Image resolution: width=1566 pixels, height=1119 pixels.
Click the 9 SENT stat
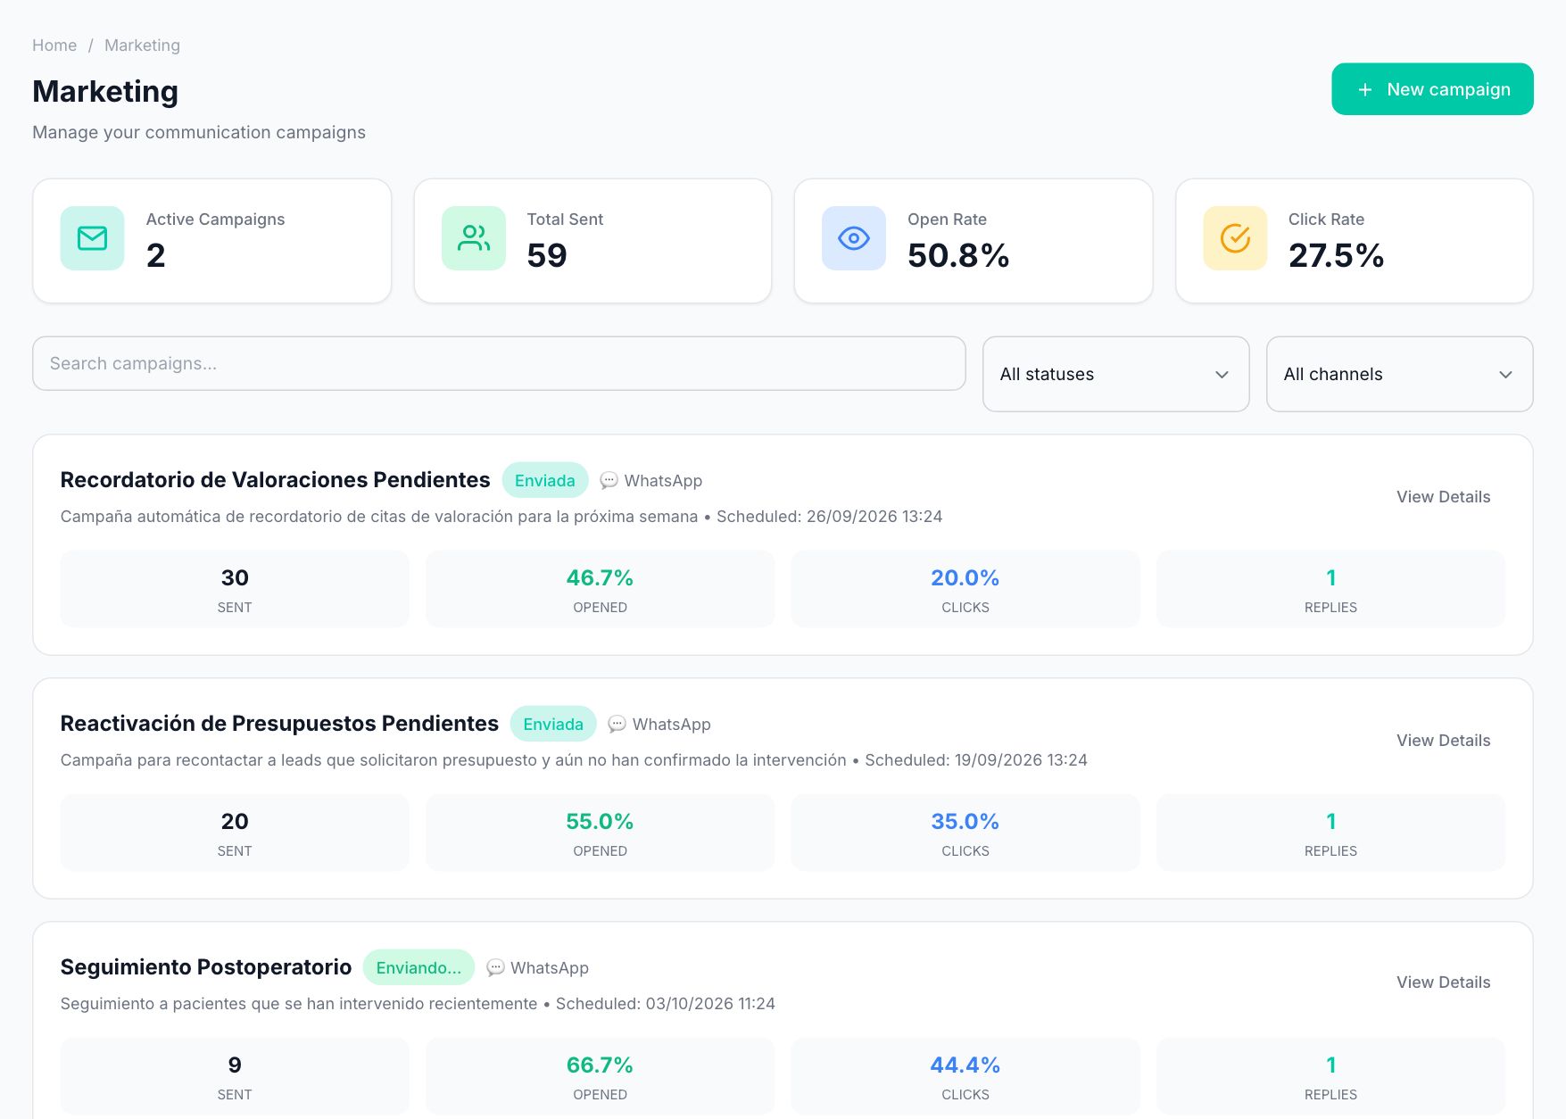pos(235,1076)
